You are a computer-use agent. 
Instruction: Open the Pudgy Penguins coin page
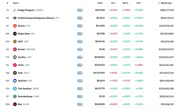31,10
